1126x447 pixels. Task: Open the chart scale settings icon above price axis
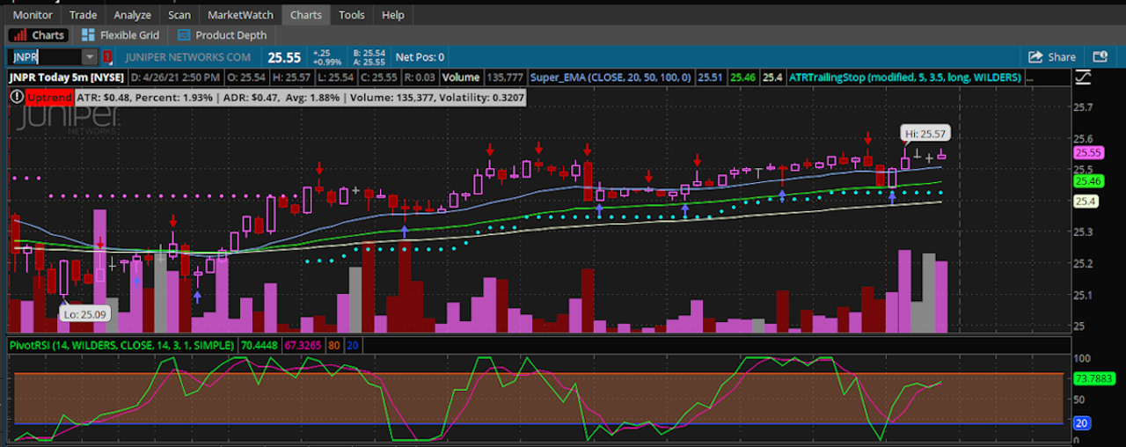[1083, 77]
